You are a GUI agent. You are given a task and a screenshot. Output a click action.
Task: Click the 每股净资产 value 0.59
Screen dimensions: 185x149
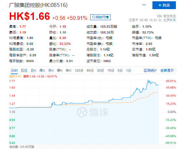(33, 55)
